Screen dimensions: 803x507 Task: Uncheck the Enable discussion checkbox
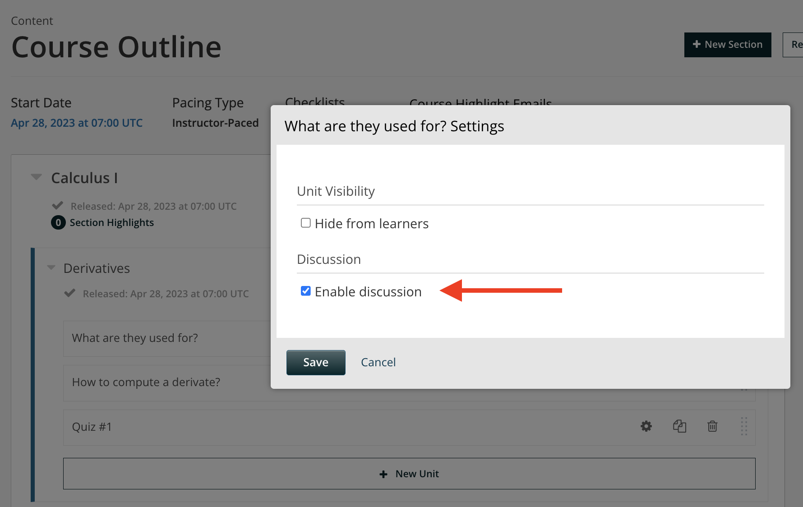(306, 291)
